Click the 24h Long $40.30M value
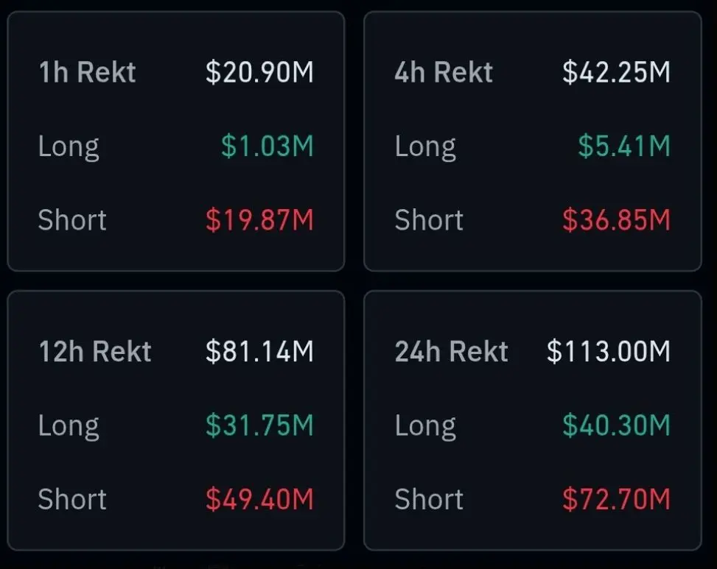Viewport: 717px width, 569px height. (x=616, y=425)
